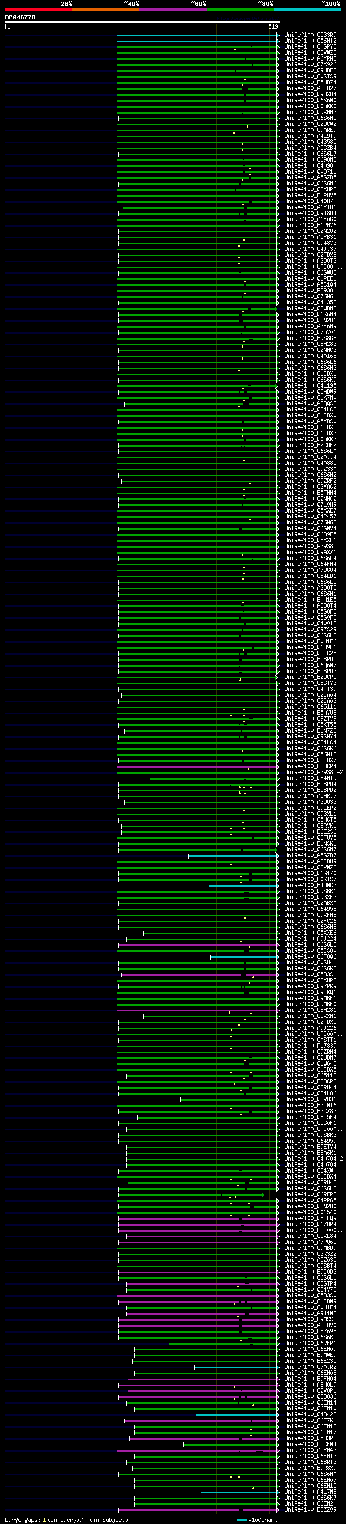346x1524 pixels.
Task: Select the UniRef100_Q1G170 entry
Action: click(x=310, y=874)
